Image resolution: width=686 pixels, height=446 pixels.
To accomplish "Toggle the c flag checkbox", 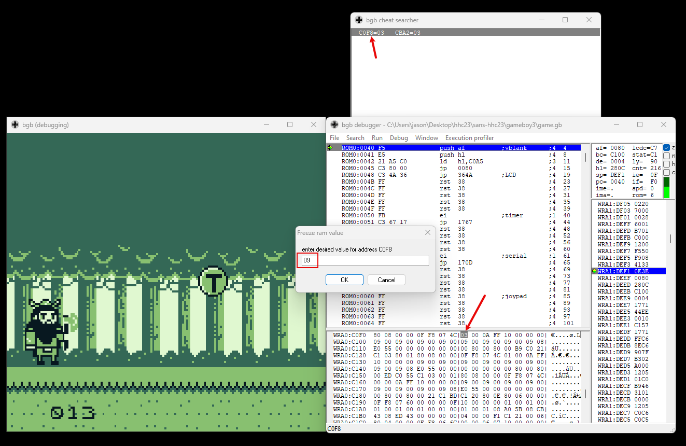I will [667, 172].
